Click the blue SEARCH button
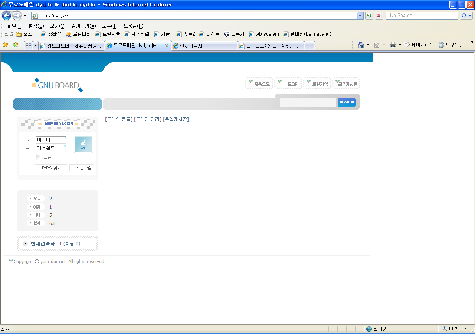The width and height of the screenshot is (475, 334). click(x=347, y=102)
